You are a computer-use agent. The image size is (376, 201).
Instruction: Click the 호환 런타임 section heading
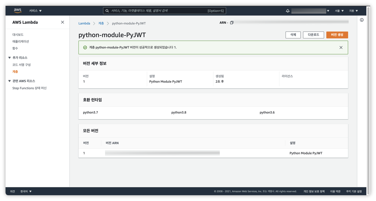pyautogui.click(x=92, y=100)
